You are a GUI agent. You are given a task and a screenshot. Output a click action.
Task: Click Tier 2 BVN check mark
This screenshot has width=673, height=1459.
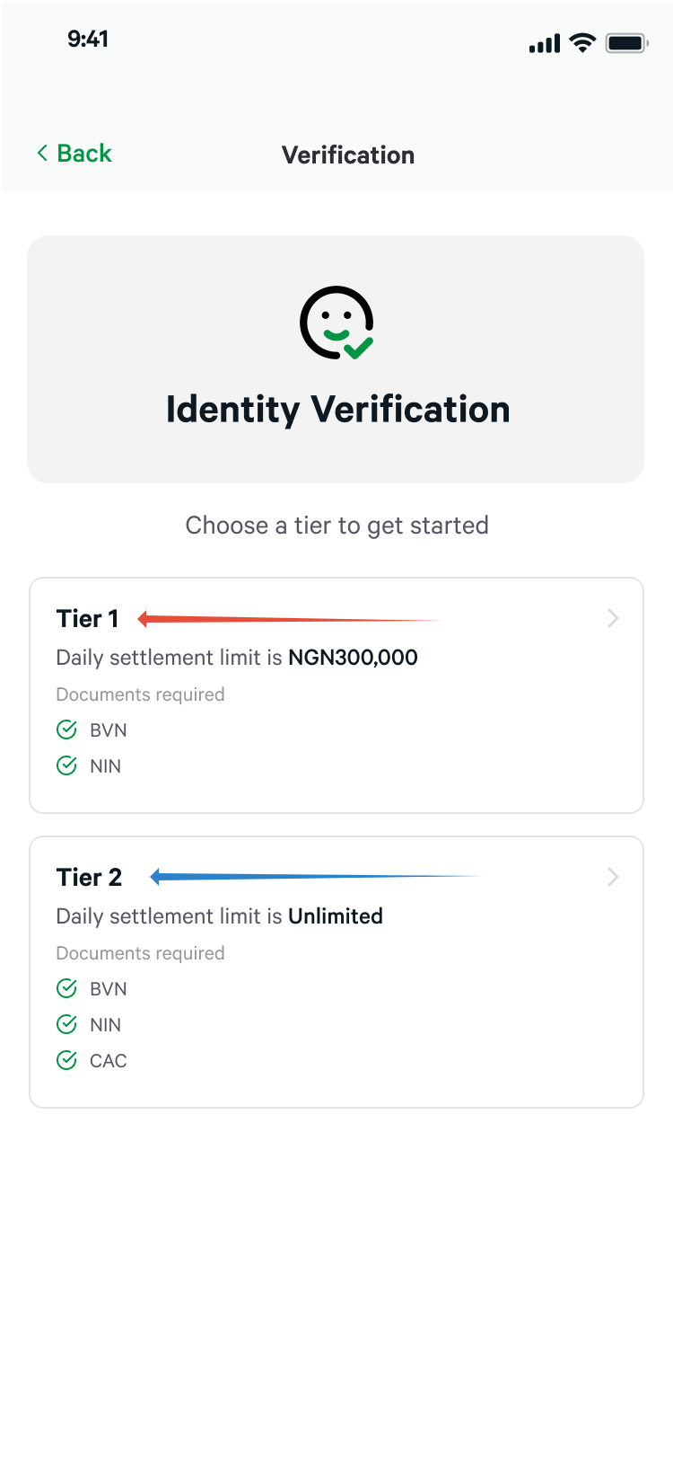pos(66,988)
